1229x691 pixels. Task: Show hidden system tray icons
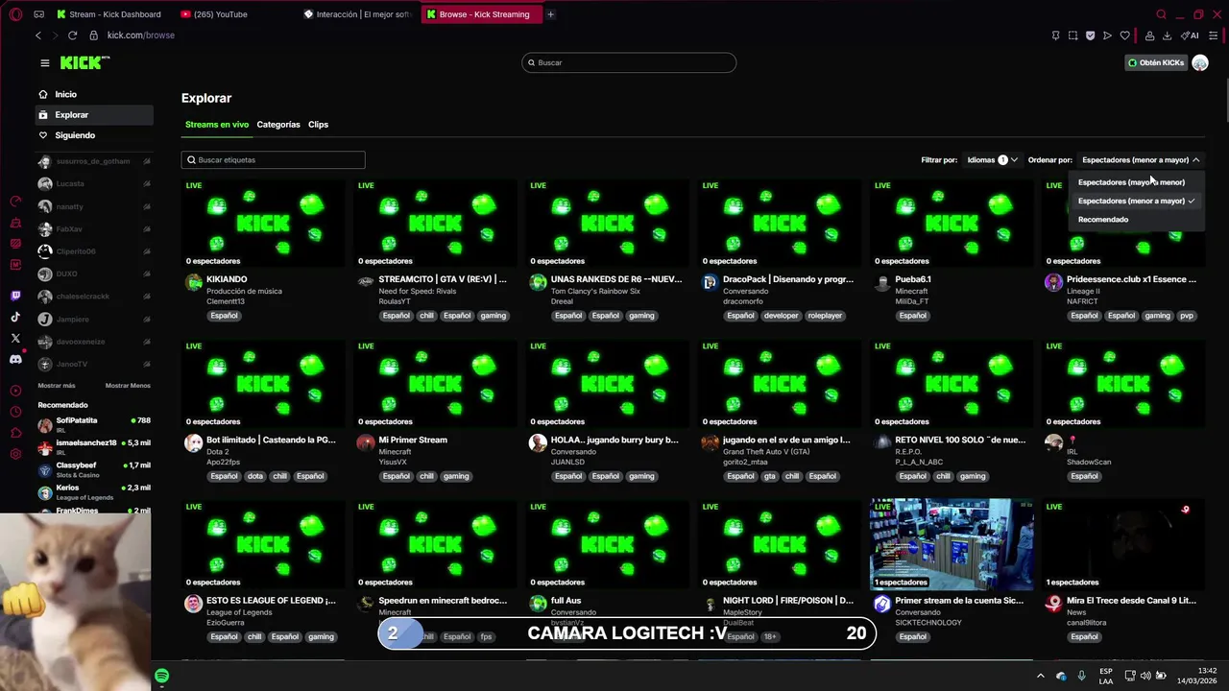[x=1040, y=676]
